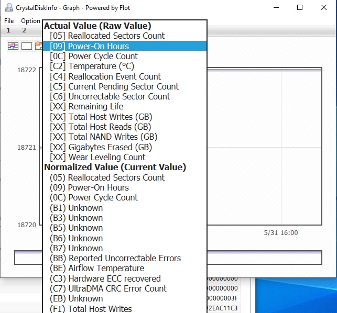
Task: Select [XX] Total NAND Writes (GB)
Action: coord(125,137)
